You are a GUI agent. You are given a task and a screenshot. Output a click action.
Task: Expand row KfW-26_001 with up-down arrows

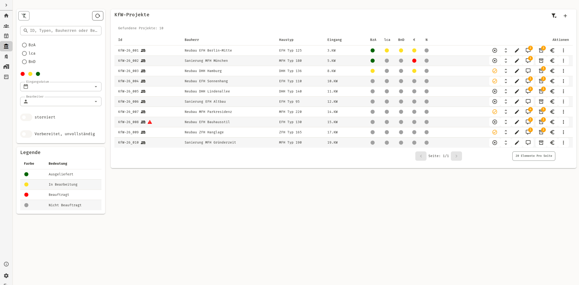click(x=506, y=51)
